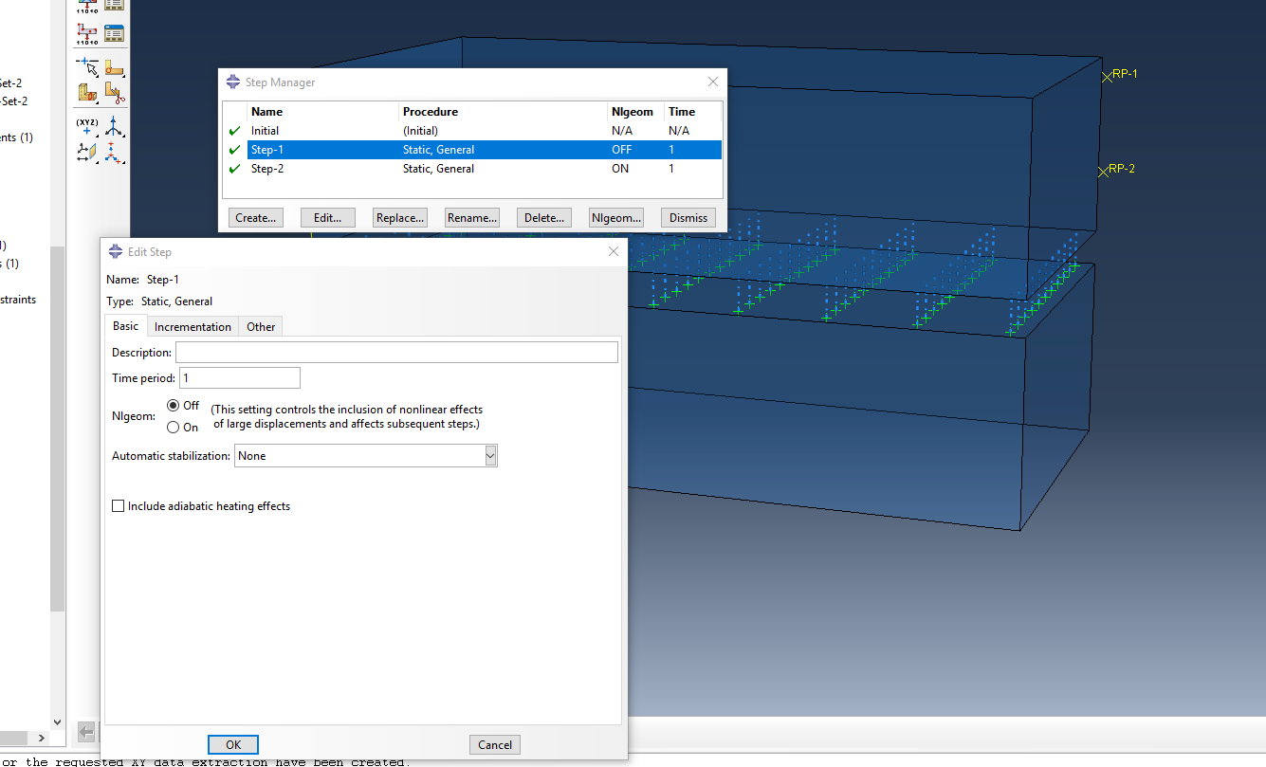Screen dimensions: 1266x767
Task: Open the History Output Manager icon
Action: tap(114, 34)
